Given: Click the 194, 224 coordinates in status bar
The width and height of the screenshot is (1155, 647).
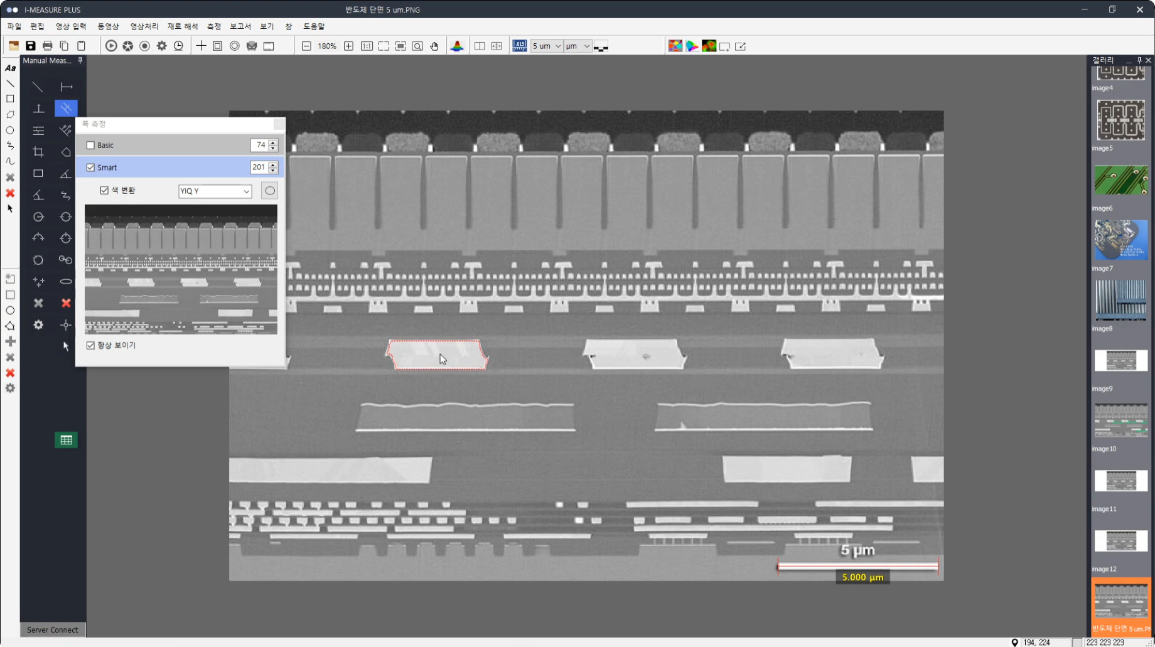Looking at the screenshot, I should (1036, 642).
